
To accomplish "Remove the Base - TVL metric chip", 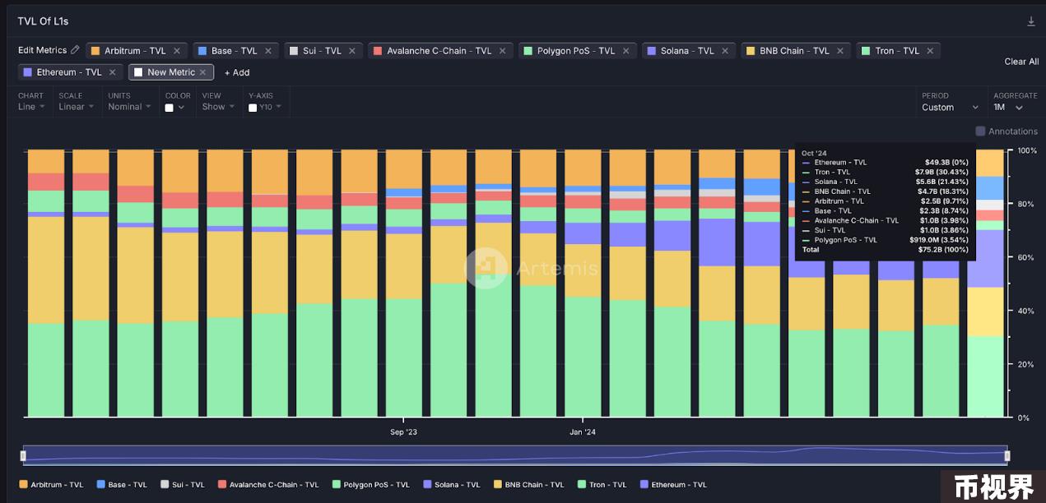I will click(x=267, y=51).
